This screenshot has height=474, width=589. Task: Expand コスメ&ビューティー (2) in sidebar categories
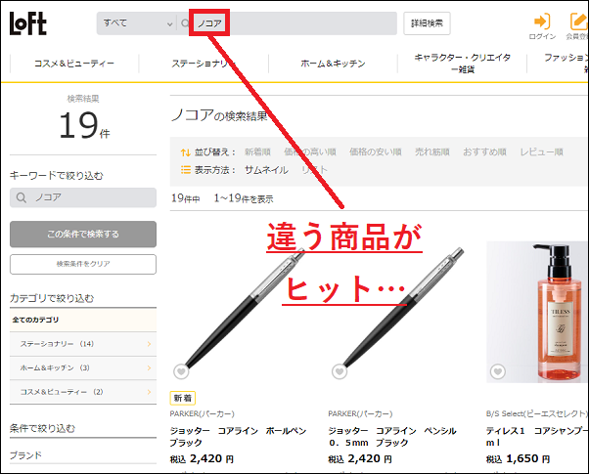83,392
